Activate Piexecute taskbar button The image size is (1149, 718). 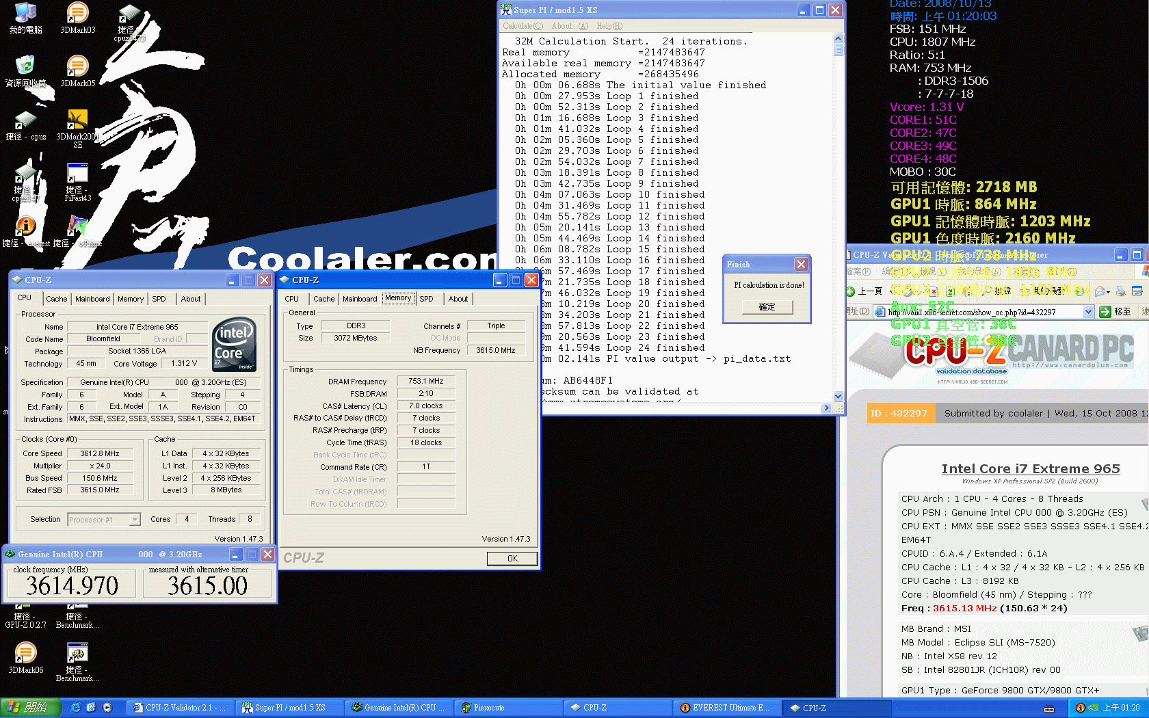click(x=507, y=708)
